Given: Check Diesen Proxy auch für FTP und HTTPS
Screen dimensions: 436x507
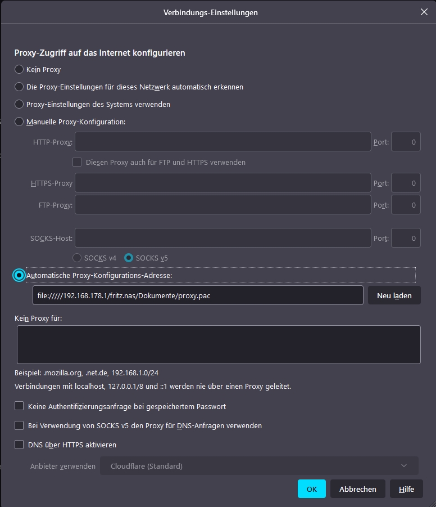Looking at the screenshot, I should point(77,162).
